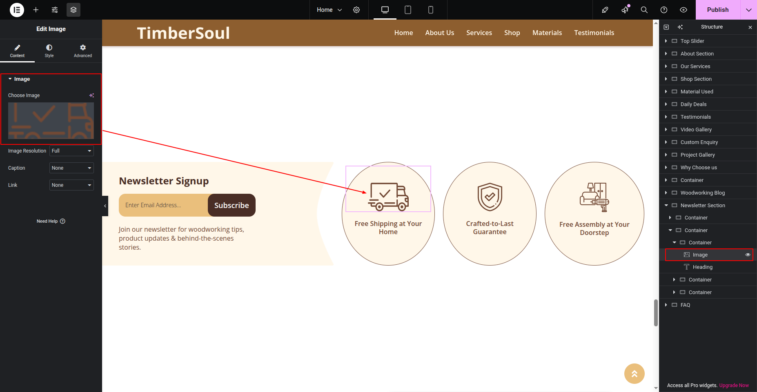
Task: Expand the Testimonials section in Structure
Action: click(666, 117)
